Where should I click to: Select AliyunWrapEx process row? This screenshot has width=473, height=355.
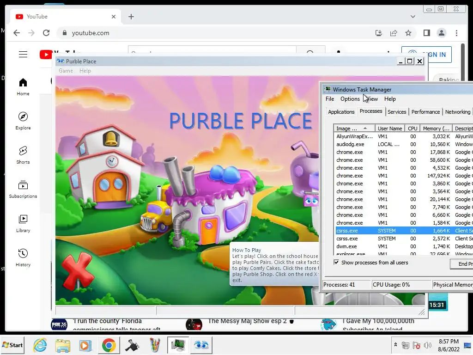tap(404, 136)
